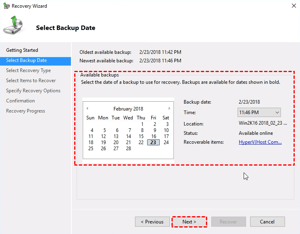
Task: Select the Confirmation step
Action: [x=20, y=101]
